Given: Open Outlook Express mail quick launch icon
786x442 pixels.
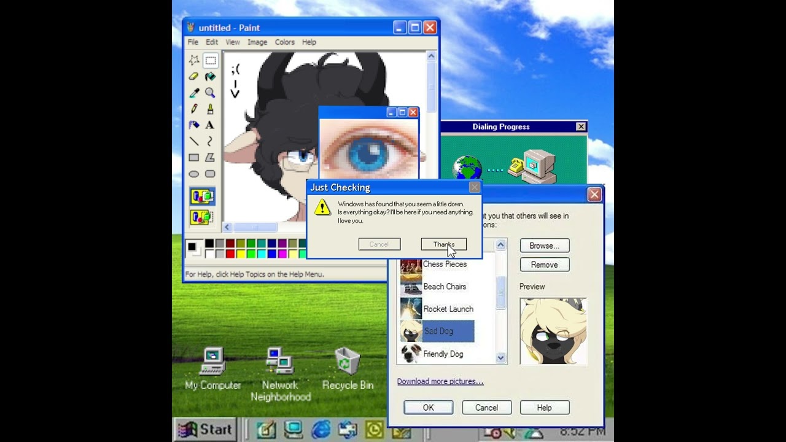Looking at the screenshot, I should click(x=348, y=429).
